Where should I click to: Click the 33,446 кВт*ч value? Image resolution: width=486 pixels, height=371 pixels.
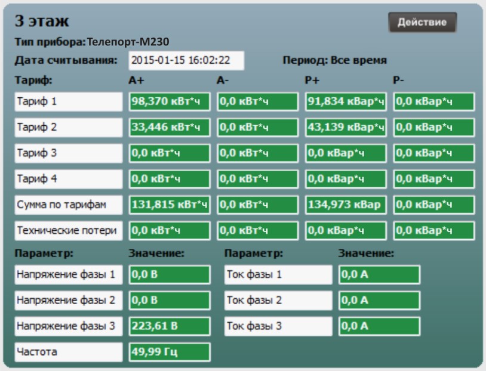click(x=170, y=127)
